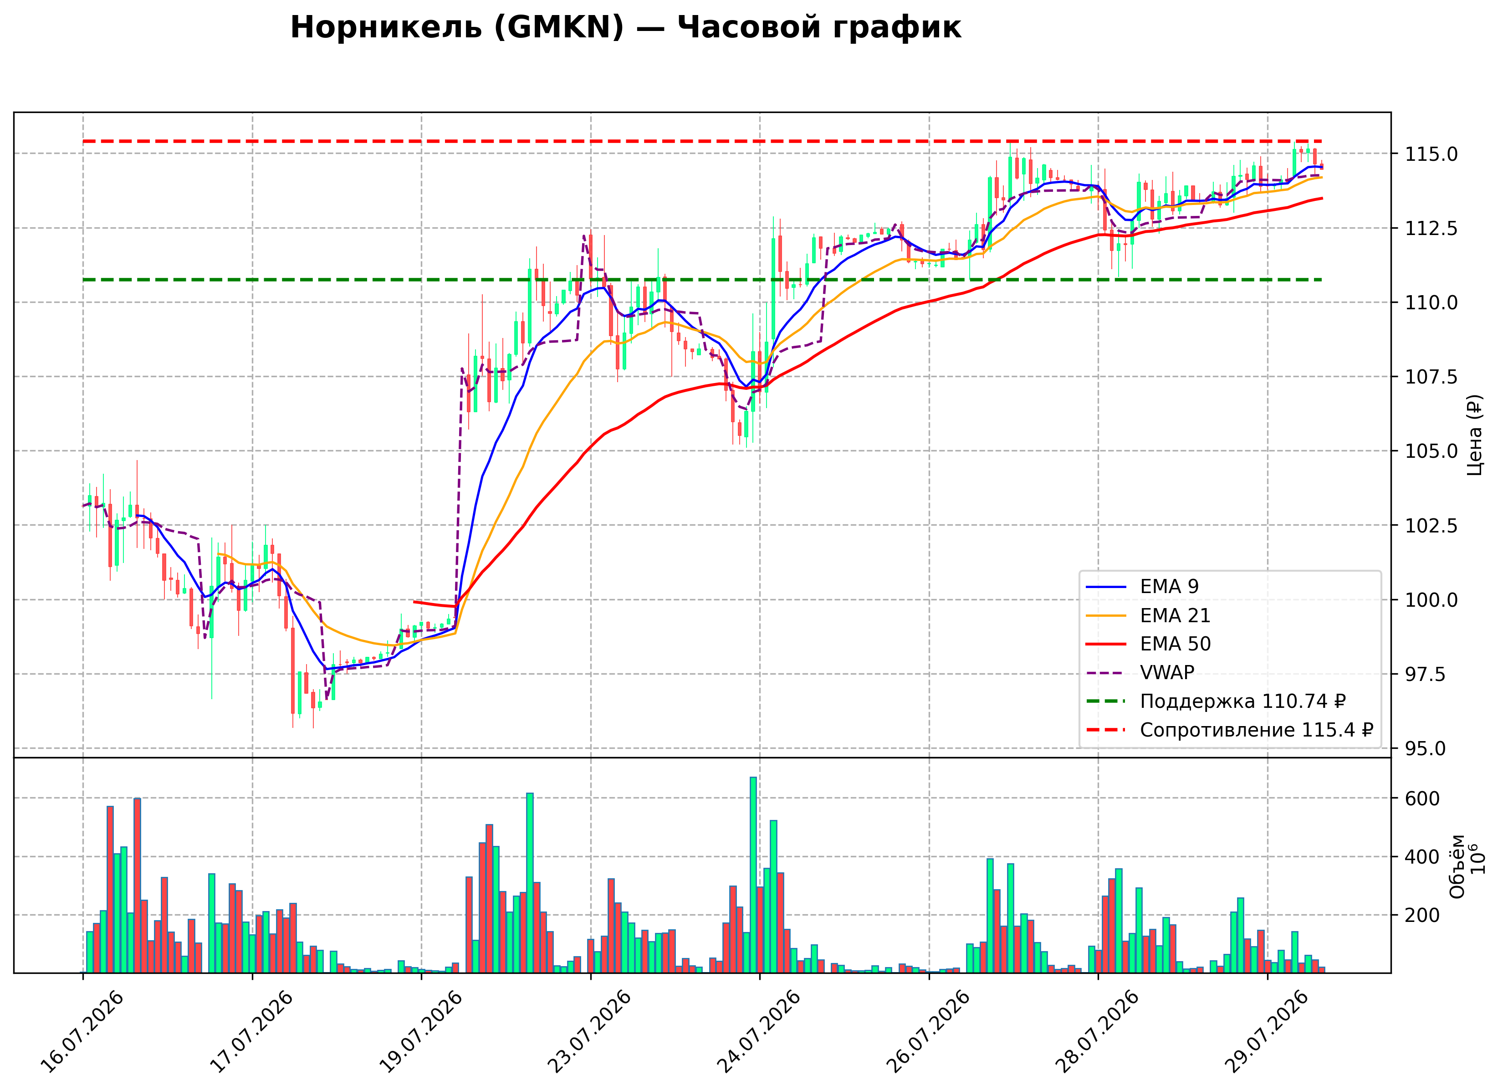The height and width of the screenshot is (1090, 1503).
Task: Click legend entry Поддержка 110.74 ₽
Action: pos(1216,701)
